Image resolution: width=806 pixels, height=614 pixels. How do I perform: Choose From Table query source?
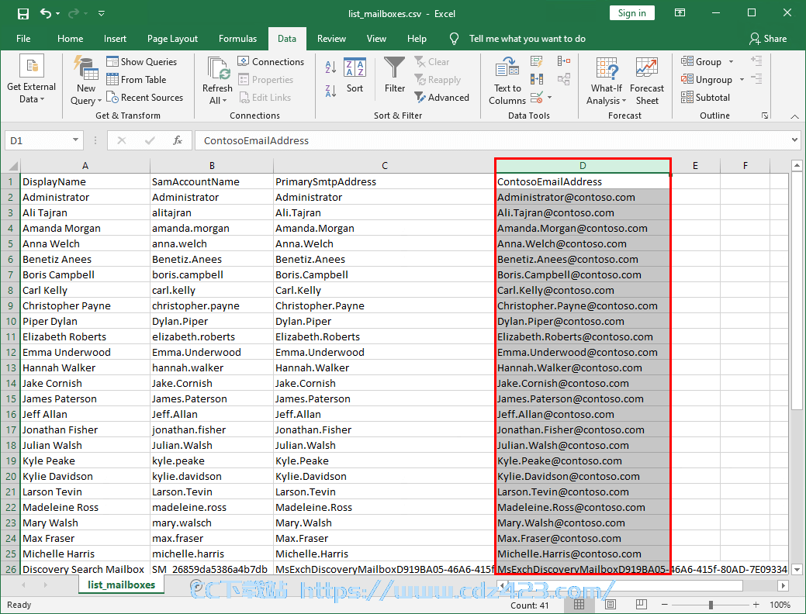point(137,80)
